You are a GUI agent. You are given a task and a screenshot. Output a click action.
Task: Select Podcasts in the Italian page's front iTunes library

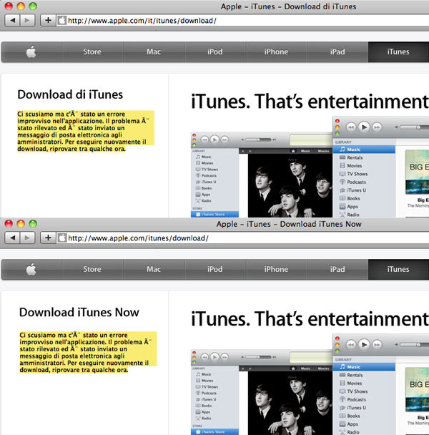[x=356, y=182]
